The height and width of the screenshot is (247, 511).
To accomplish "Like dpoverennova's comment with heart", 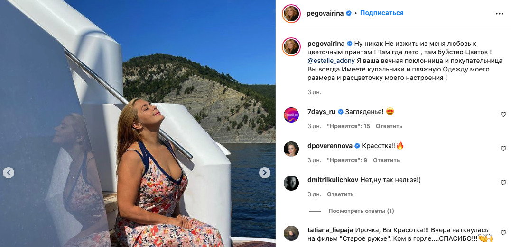I will (x=503, y=149).
